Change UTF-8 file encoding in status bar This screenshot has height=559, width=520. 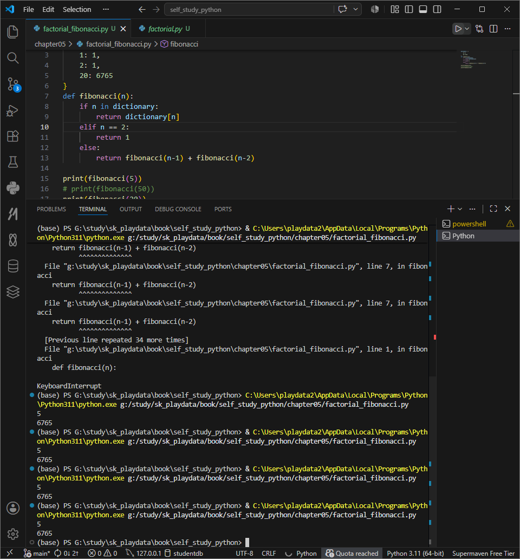tap(244, 553)
